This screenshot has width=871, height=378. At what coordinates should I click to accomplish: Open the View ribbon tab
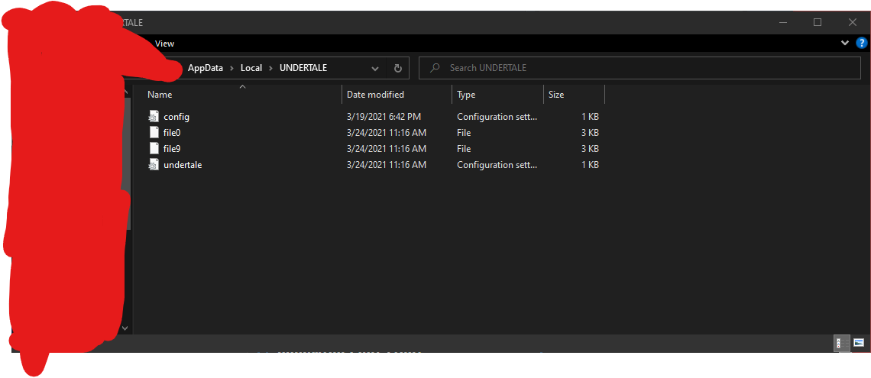pos(164,44)
